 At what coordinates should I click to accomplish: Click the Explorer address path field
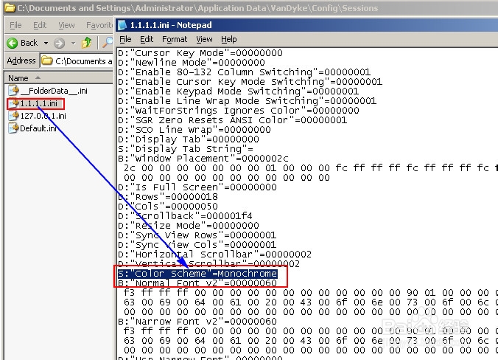click(x=76, y=60)
